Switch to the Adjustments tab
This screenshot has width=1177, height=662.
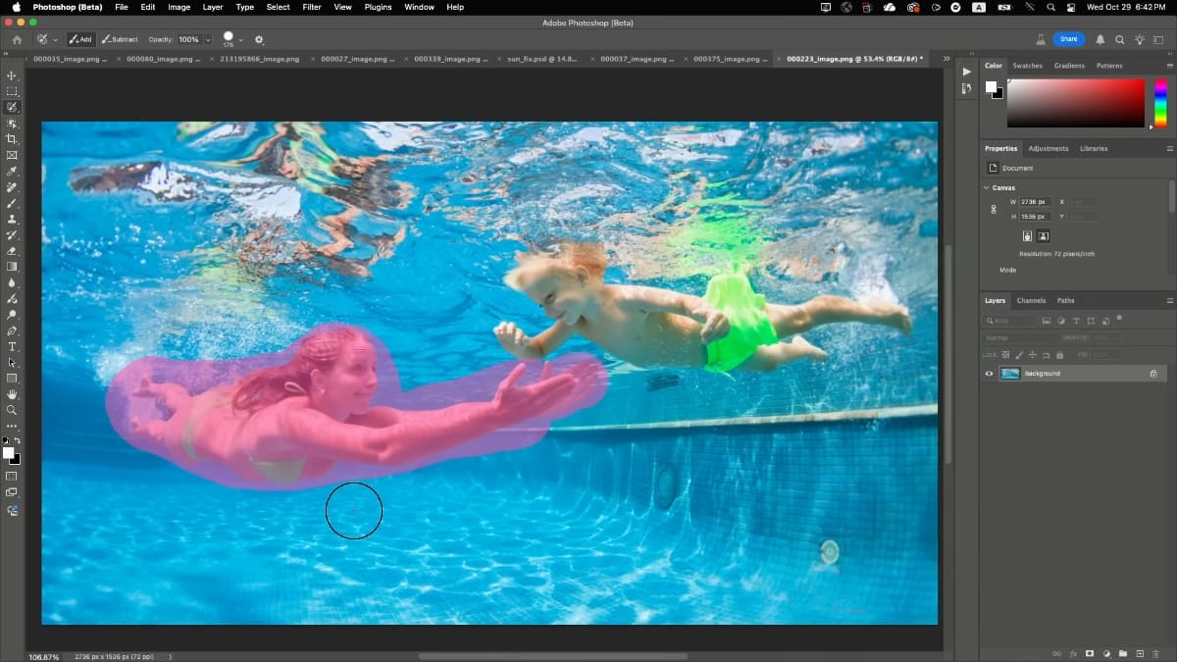(1048, 148)
